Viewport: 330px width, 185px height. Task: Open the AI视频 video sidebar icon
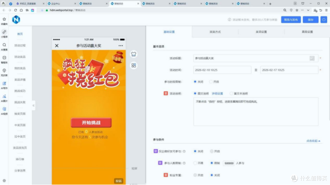click(4, 109)
